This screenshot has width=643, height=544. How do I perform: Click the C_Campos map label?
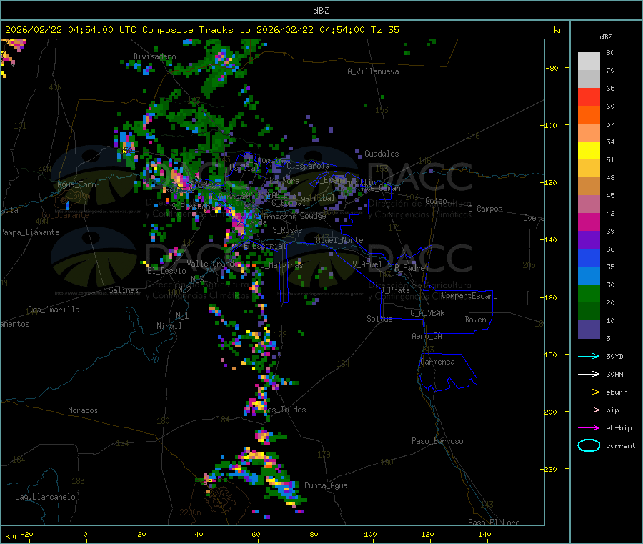[x=485, y=209]
